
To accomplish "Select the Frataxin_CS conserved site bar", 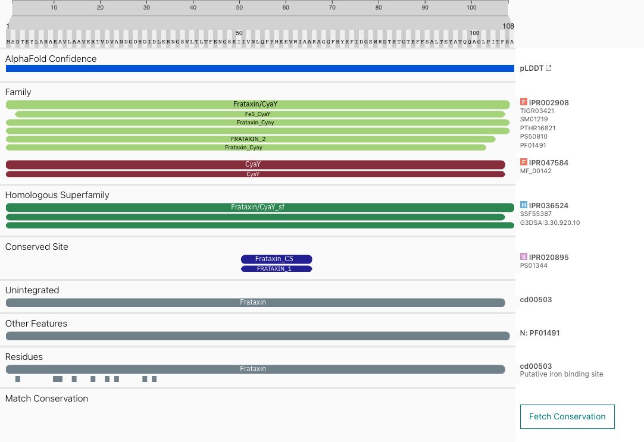I will tap(276, 259).
